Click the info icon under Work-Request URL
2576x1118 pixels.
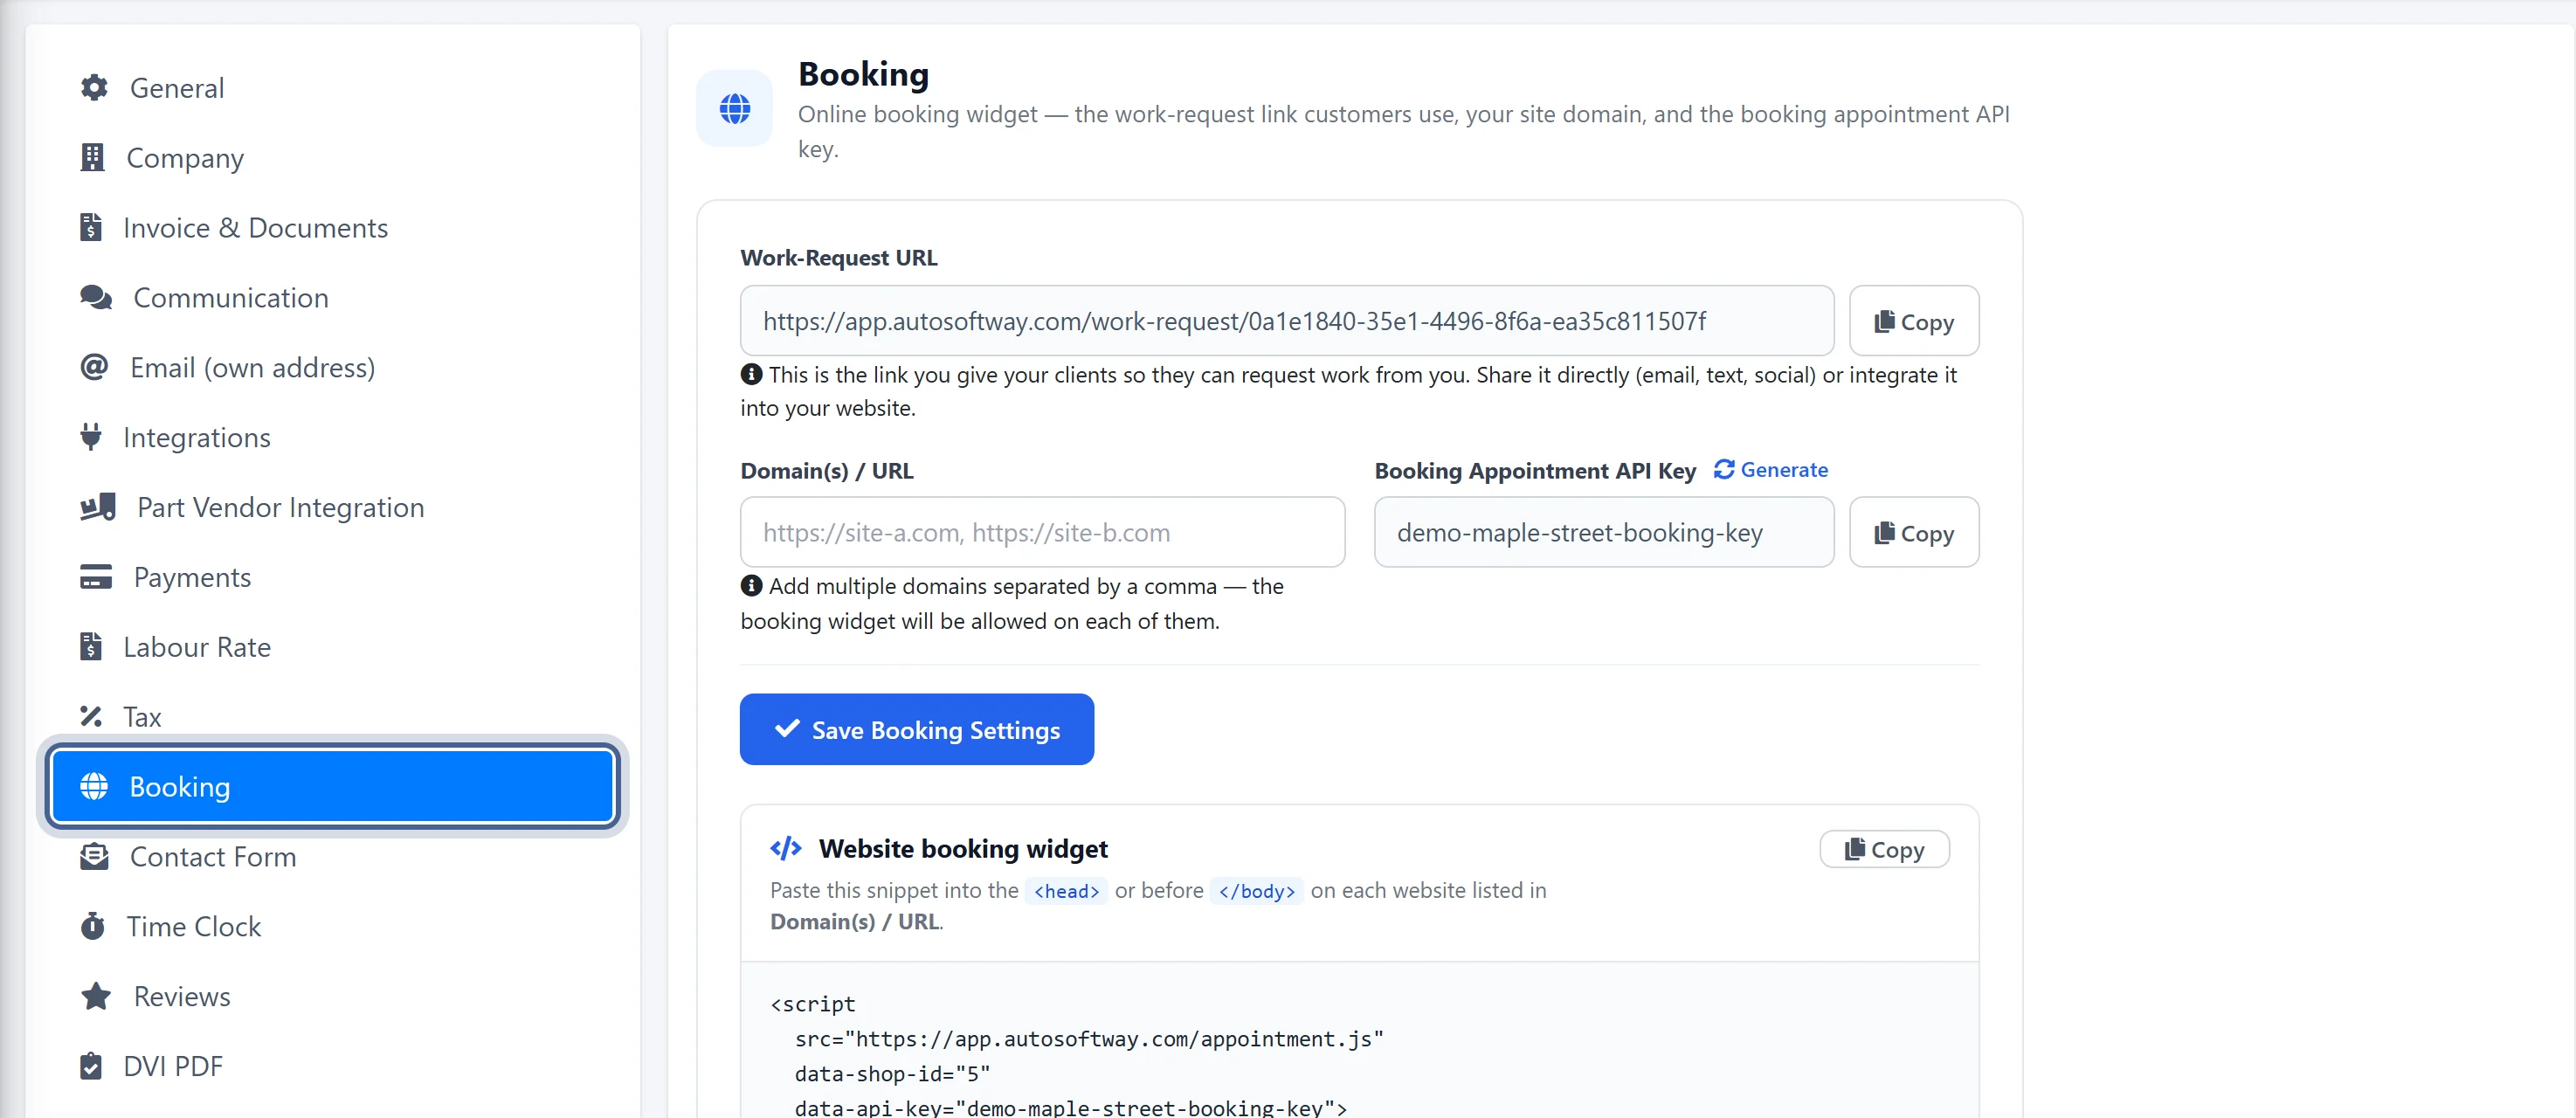click(x=751, y=374)
